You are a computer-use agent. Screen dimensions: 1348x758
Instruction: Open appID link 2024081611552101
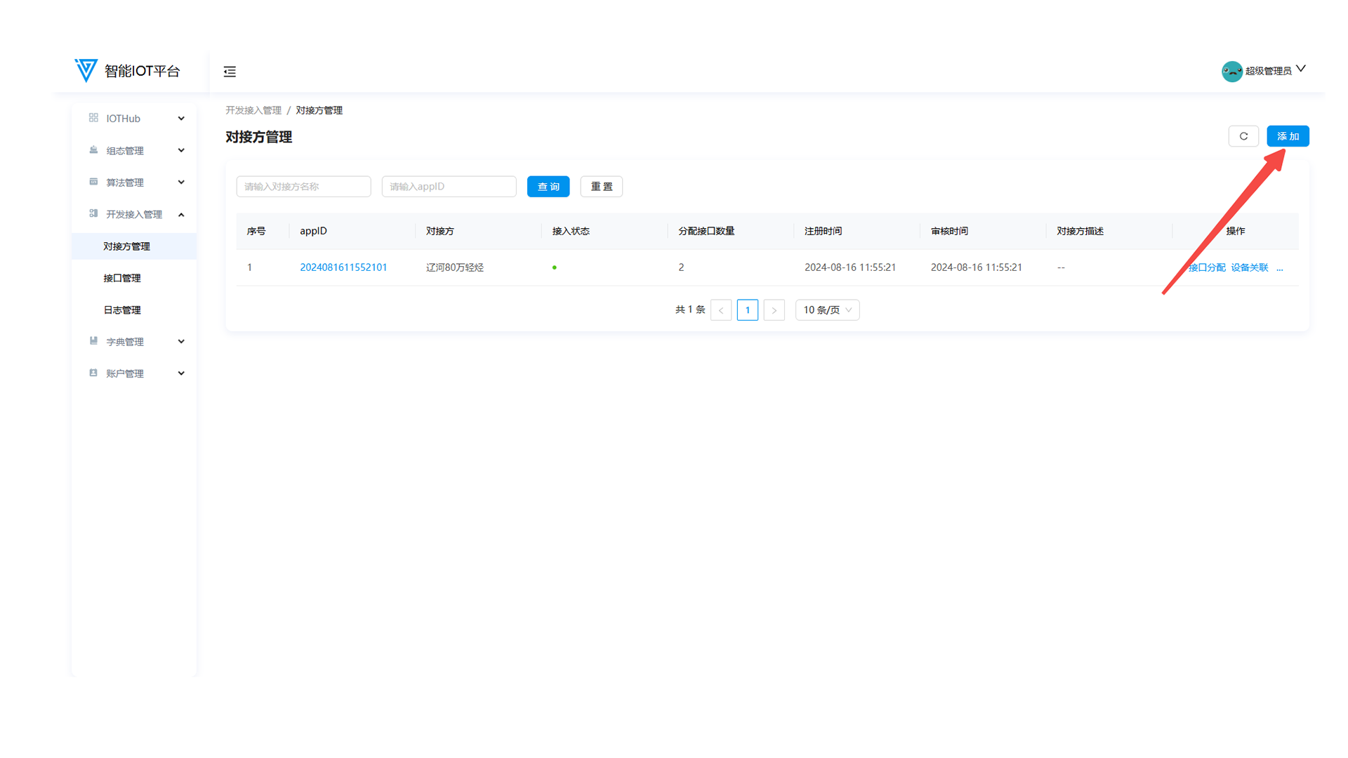[x=343, y=267]
